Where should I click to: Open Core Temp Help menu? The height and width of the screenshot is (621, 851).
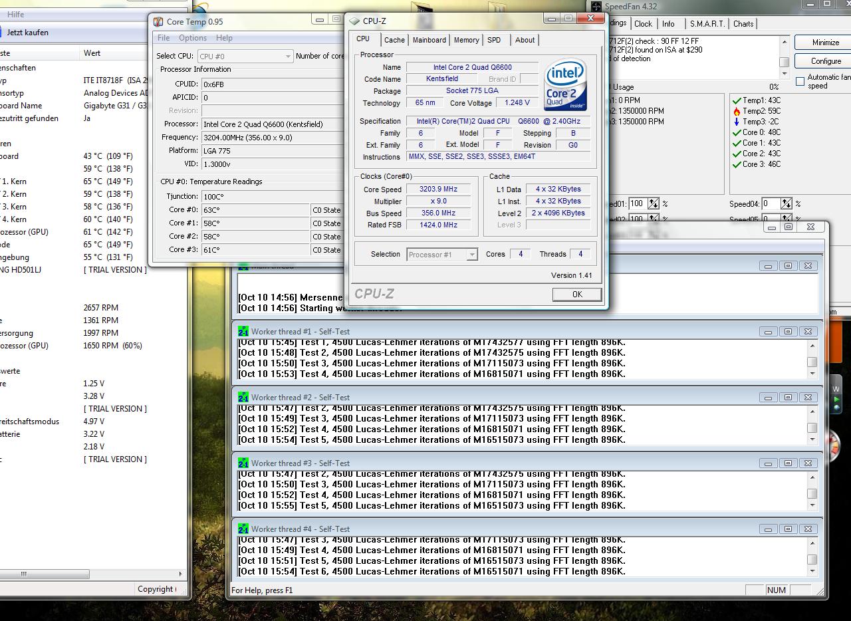click(x=224, y=38)
